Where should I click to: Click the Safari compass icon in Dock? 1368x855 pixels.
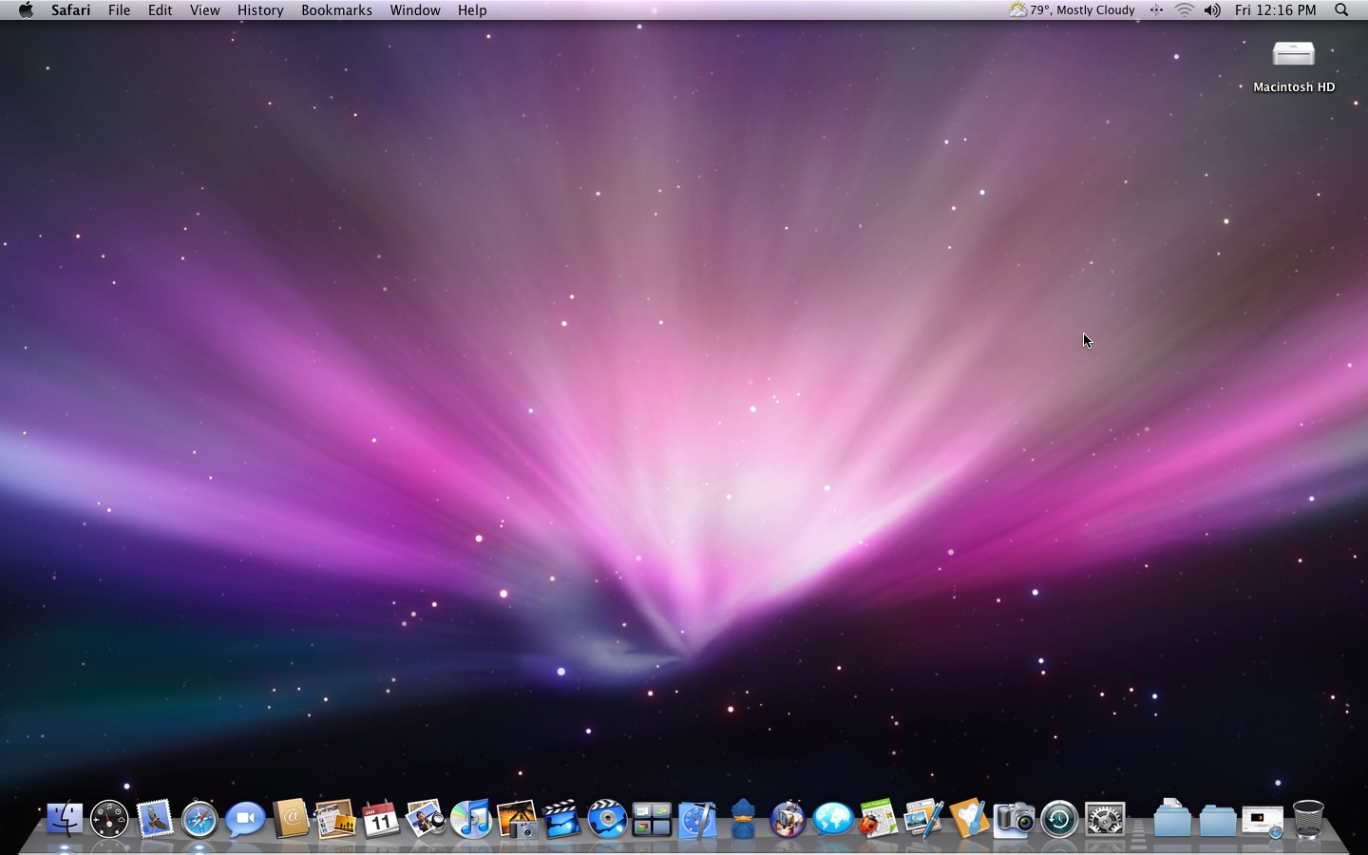[199, 819]
